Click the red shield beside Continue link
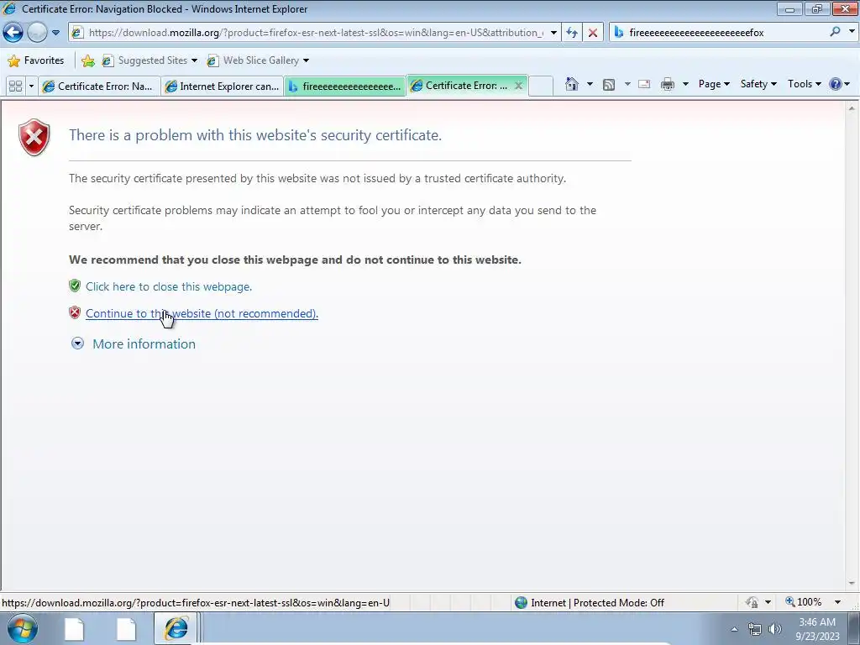The height and width of the screenshot is (645, 860). [75, 312]
